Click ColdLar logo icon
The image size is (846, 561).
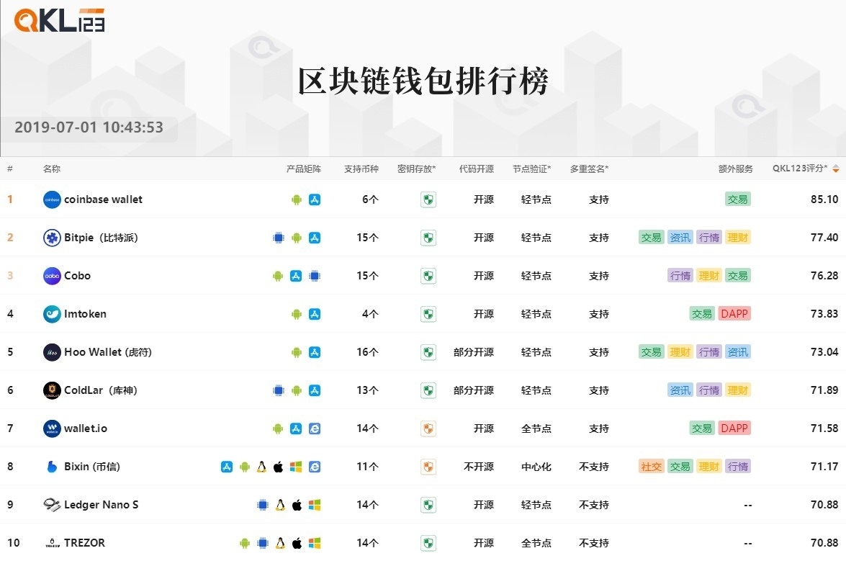(x=52, y=390)
